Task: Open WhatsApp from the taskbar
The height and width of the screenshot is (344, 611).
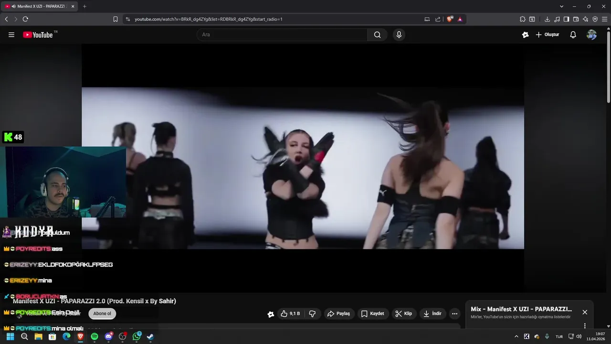Action: click(x=137, y=336)
